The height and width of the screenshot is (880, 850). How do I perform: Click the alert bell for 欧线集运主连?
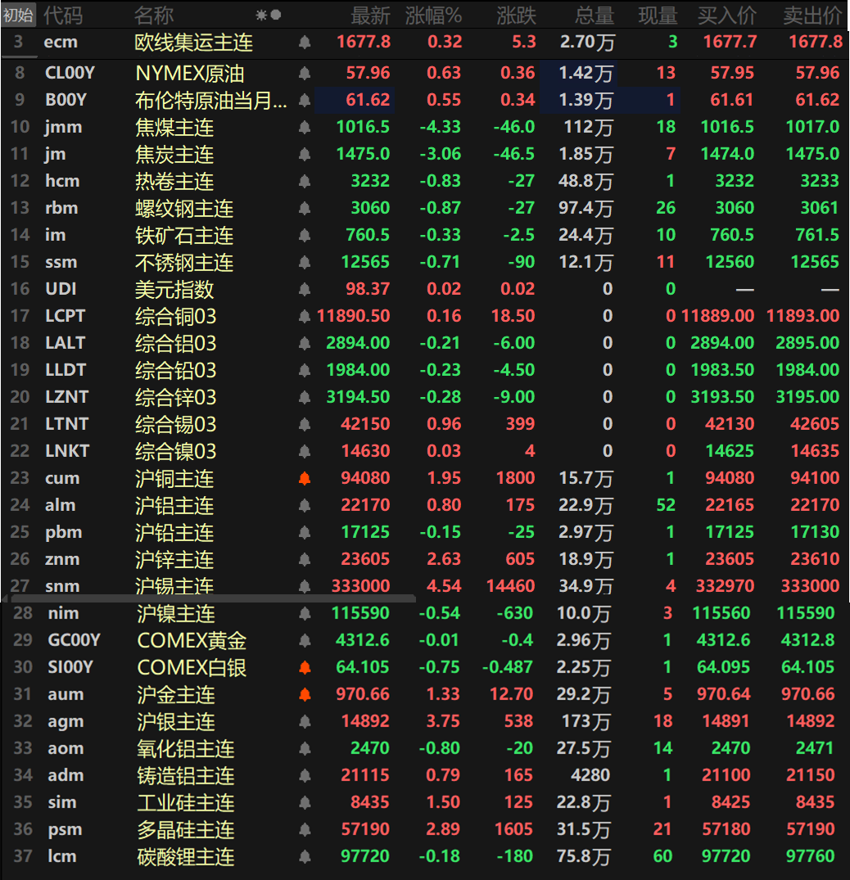(x=304, y=43)
